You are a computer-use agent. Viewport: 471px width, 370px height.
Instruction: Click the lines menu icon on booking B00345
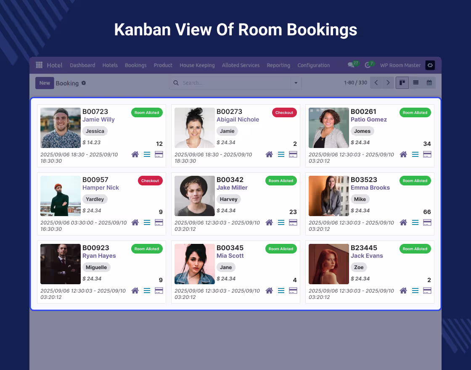point(281,291)
